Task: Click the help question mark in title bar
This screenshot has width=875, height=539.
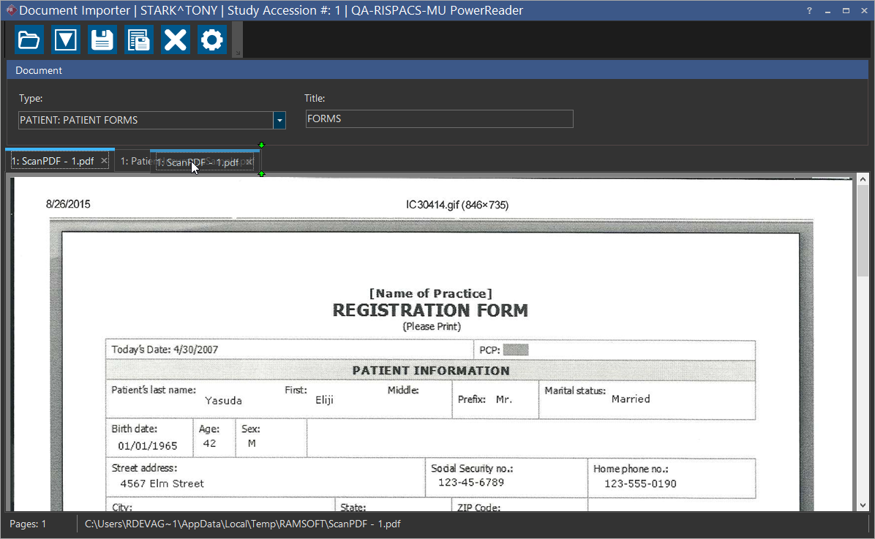Action: tap(809, 11)
